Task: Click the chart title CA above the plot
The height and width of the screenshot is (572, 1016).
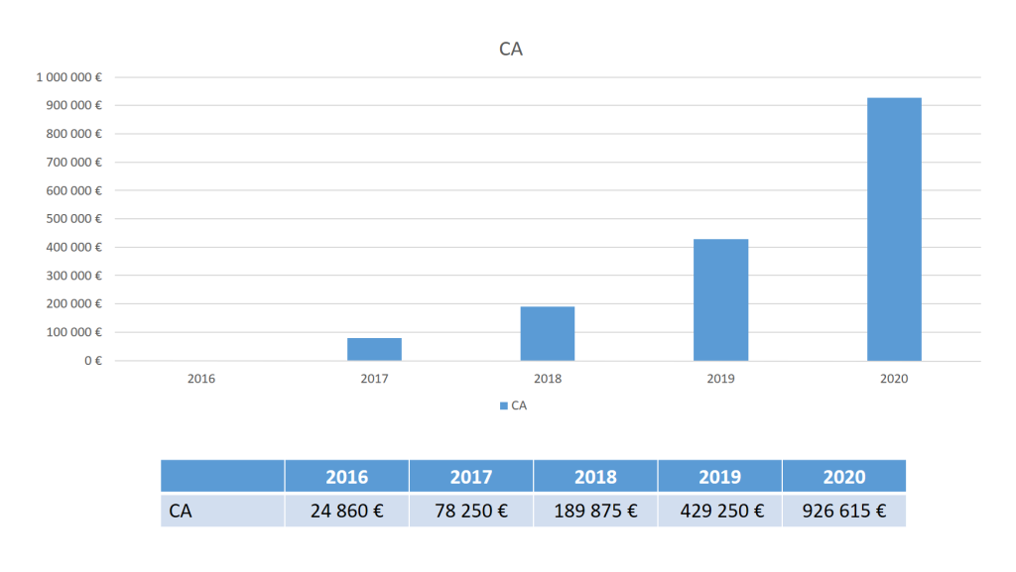Action: point(511,50)
